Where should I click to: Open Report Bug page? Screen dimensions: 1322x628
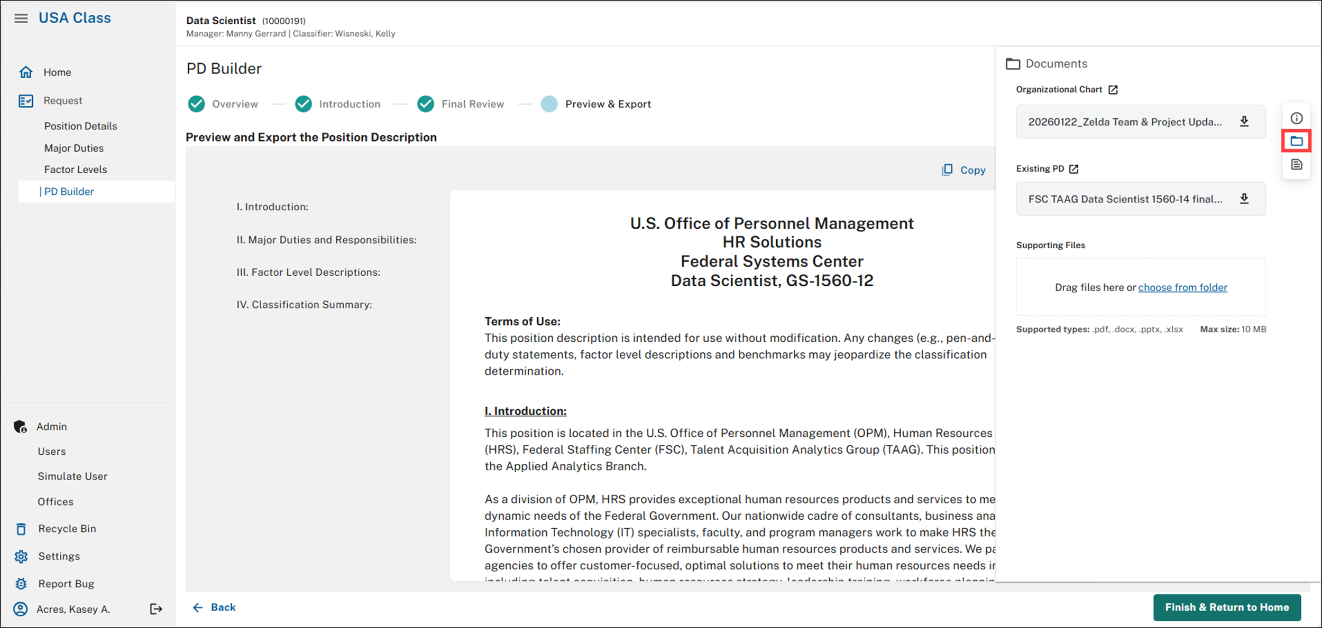pos(66,584)
